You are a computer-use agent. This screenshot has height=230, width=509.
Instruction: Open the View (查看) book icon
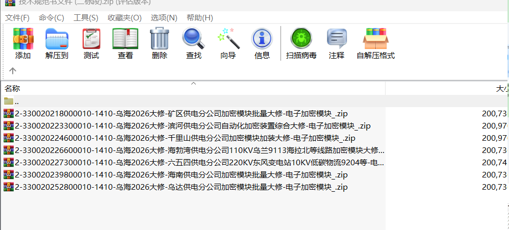tap(125, 44)
